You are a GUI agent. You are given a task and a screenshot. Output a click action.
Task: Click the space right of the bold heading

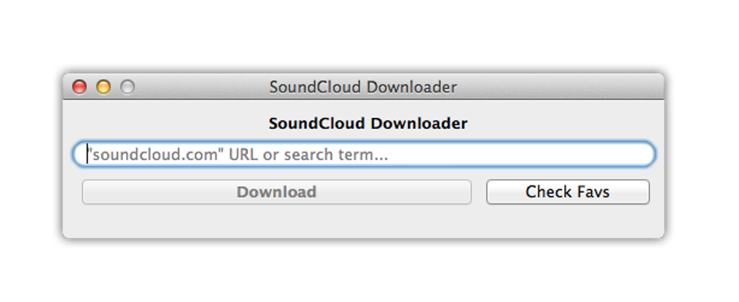coord(565,123)
